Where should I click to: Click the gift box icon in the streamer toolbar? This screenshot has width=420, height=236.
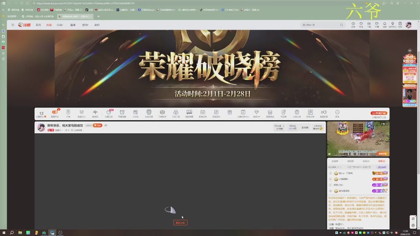pyautogui.click(x=229, y=112)
